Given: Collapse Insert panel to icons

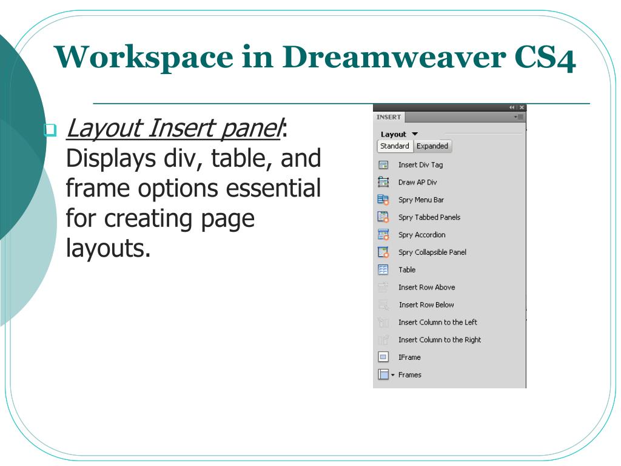Looking at the screenshot, I should pos(512,107).
